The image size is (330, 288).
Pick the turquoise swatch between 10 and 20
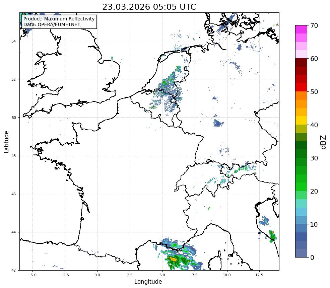pyautogui.click(x=301, y=203)
